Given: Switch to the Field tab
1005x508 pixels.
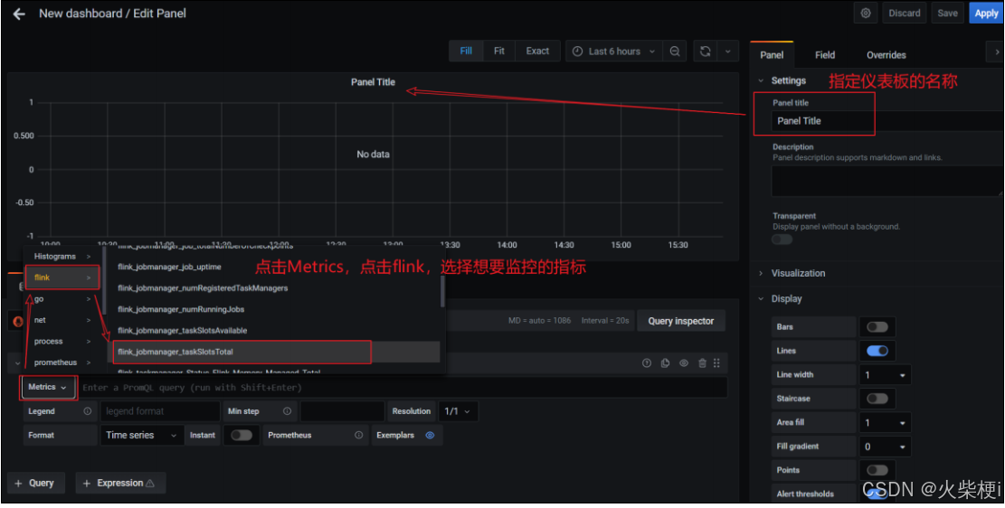Looking at the screenshot, I should (x=825, y=55).
